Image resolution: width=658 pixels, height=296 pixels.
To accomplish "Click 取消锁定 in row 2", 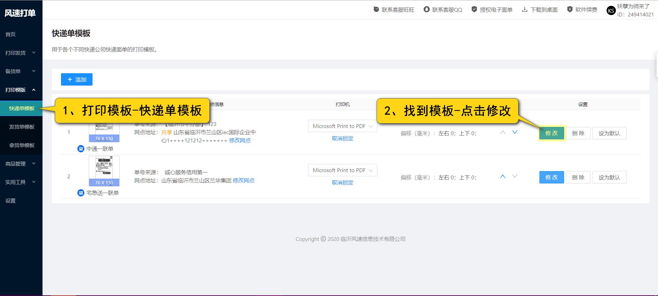I will pos(343,182).
